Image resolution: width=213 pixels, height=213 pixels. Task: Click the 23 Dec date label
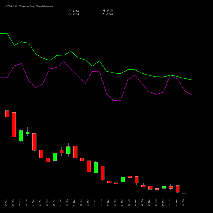point(176,203)
